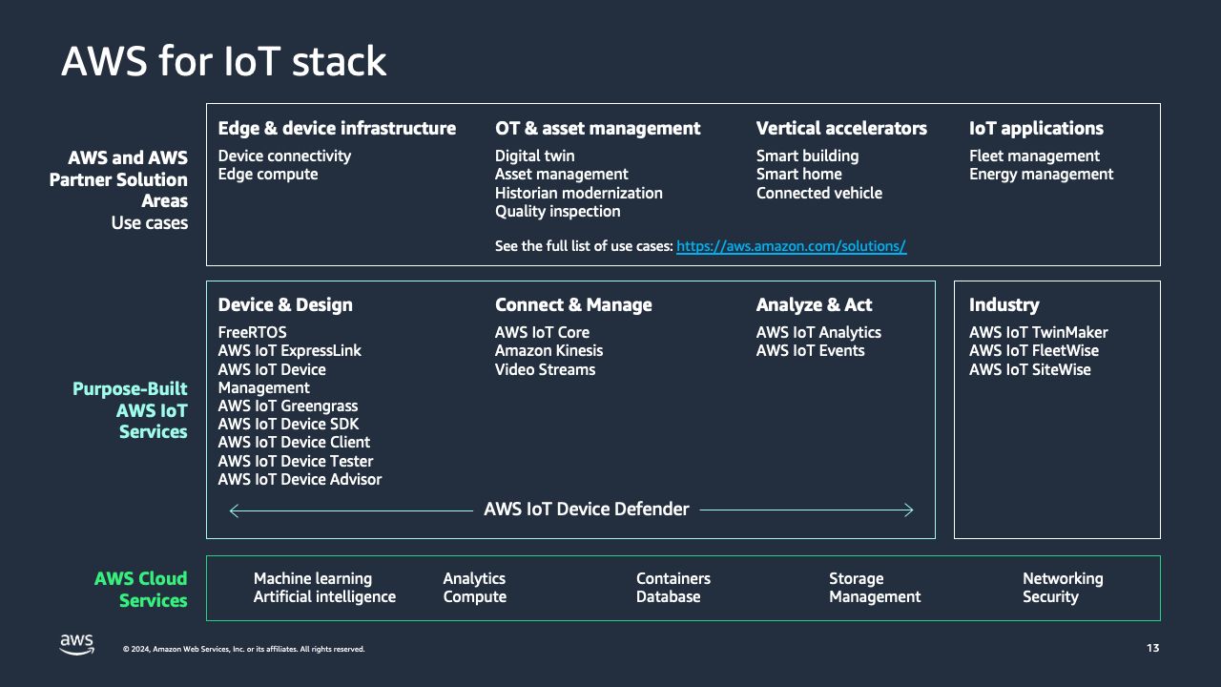Expand the Edge & device infrastructure section
Screen dimensions: 1221x687
click(337, 128)
